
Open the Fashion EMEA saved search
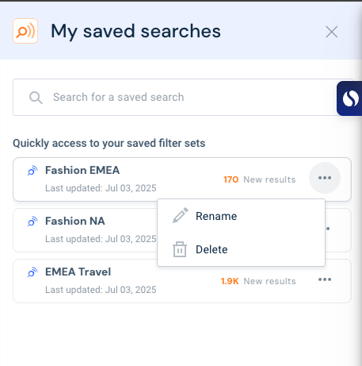click(182, 179)
